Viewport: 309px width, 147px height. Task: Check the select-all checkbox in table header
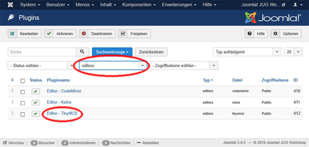[x=23, y=81]
